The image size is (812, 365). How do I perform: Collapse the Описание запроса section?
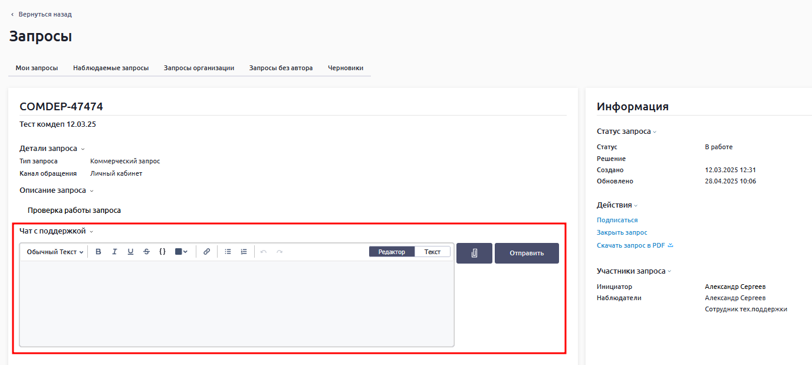pos(92,191)
